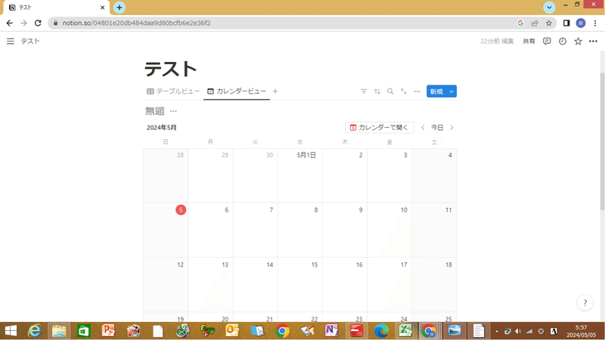This screenshot has width=605, height=340.
Task: Open Microsoft Edge from taskbar
Action: point(381,331)
